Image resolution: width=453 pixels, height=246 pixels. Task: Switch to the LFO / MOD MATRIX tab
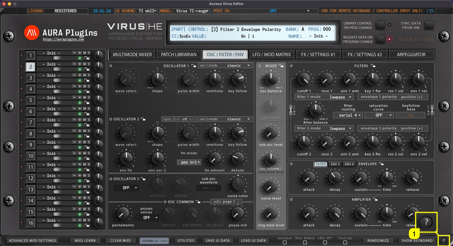[x=271, y=55]
